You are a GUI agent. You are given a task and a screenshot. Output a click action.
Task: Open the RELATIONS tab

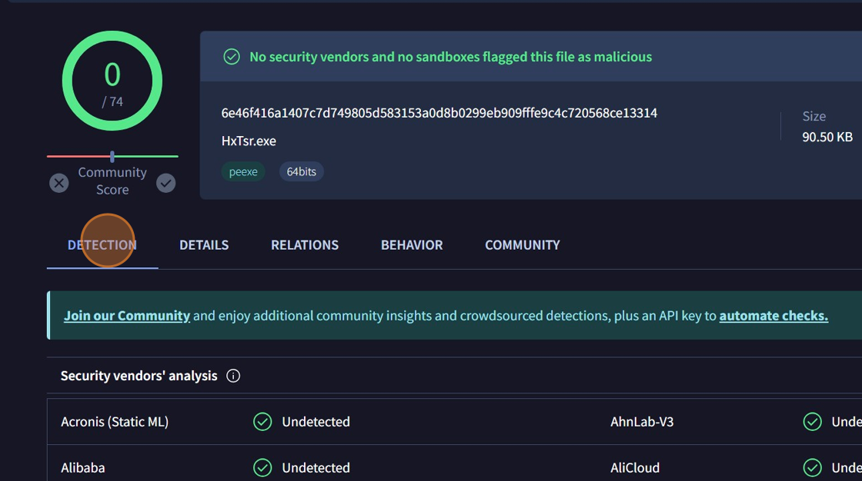pos(305,245)
